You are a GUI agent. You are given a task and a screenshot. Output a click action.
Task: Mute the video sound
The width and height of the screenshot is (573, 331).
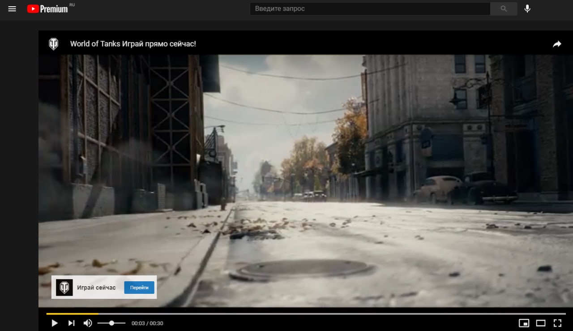click(x=88, y=323)
